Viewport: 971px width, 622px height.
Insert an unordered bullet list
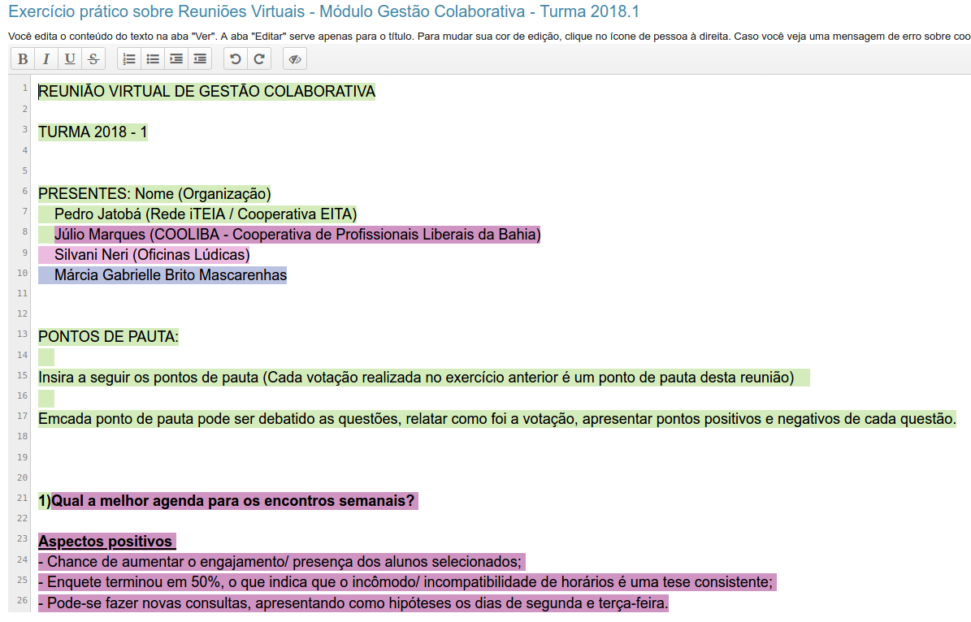click(x=153, y=58)
